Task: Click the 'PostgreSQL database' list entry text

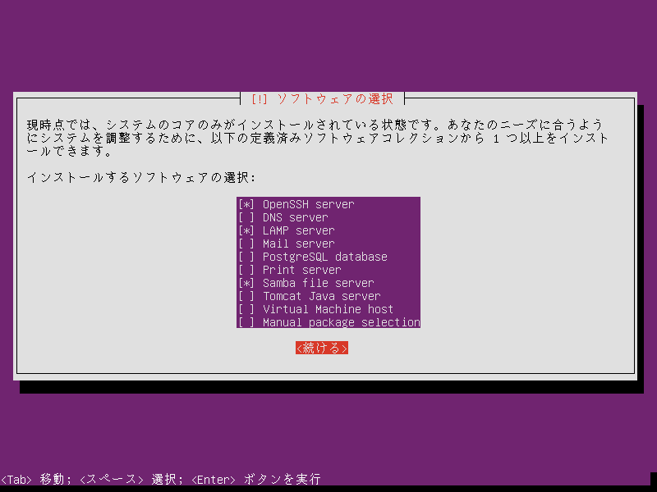Action: pos(324,257)
